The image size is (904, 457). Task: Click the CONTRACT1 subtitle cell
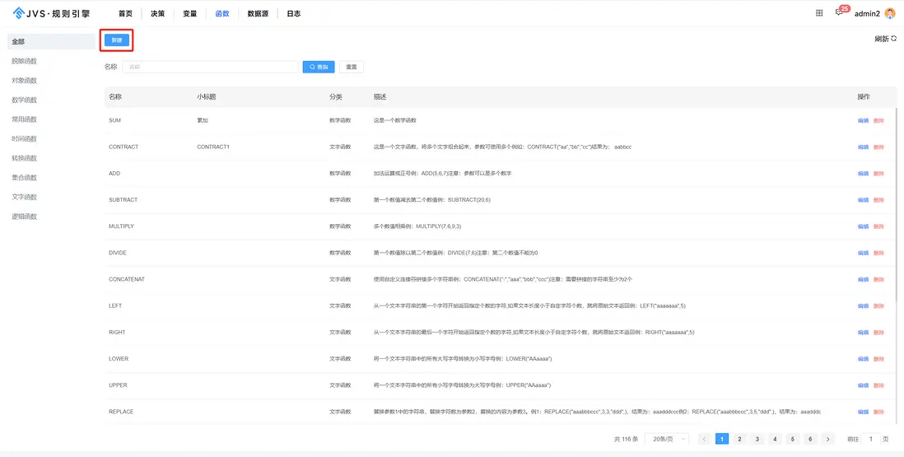pos(213,147)
